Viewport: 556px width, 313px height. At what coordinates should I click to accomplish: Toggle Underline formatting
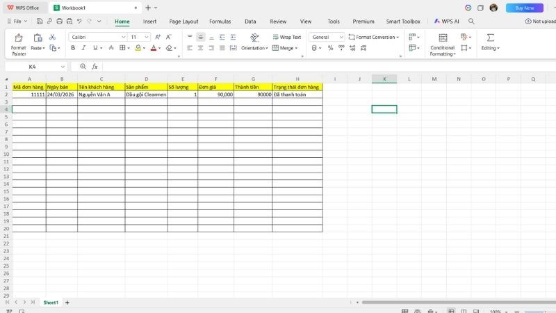95,48
